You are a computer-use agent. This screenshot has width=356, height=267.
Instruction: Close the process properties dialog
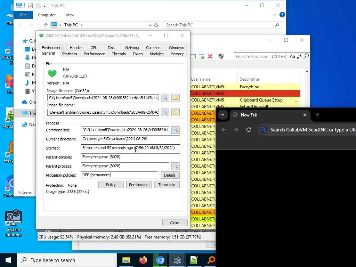point(175,223)
